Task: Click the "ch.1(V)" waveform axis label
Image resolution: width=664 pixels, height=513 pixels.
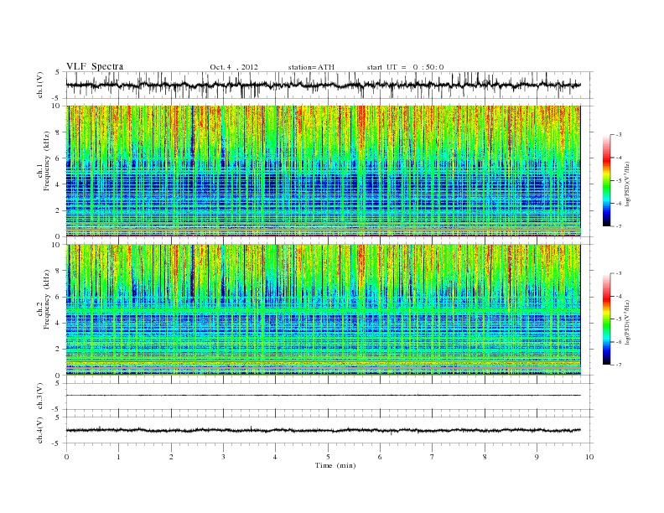Action: pos(40,85)
